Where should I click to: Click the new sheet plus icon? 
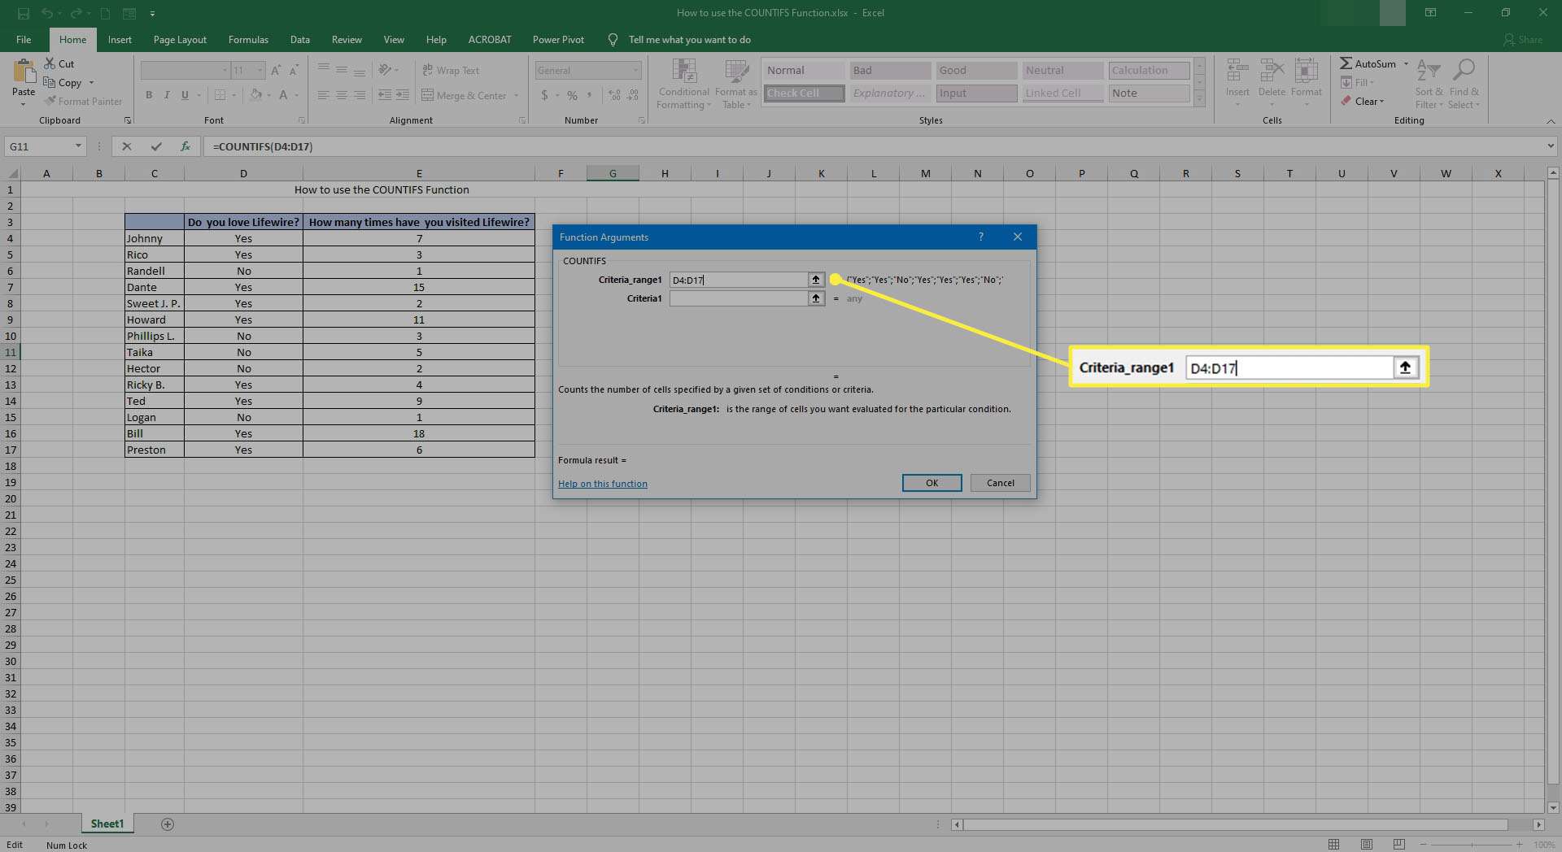pos(168,824)
